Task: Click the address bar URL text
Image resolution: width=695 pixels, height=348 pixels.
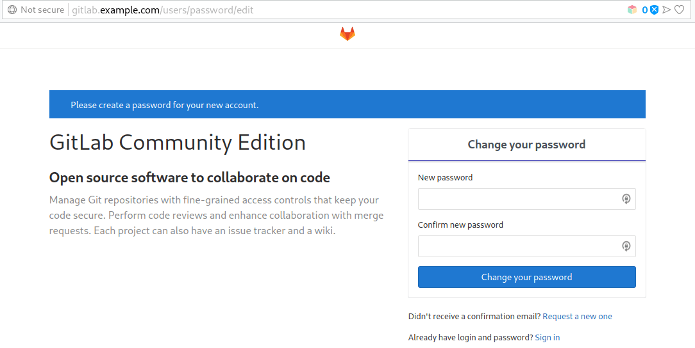Action: pyautogui.click(x=163, y=10)
